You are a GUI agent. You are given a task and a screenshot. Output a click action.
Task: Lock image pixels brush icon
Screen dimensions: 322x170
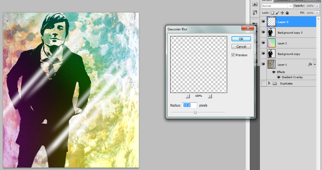tap(277, 13)
